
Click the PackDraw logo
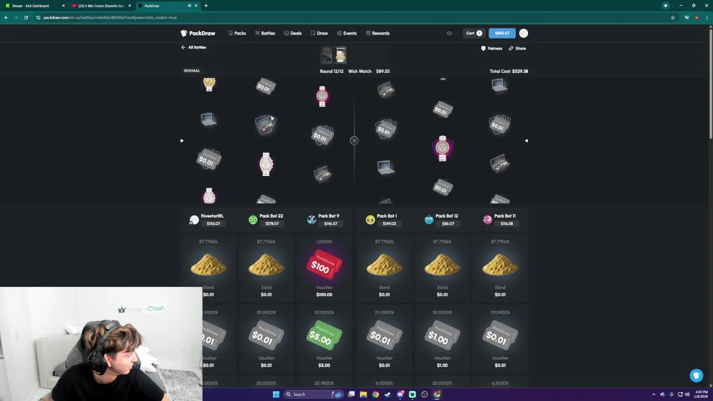(x=198, y=33)
